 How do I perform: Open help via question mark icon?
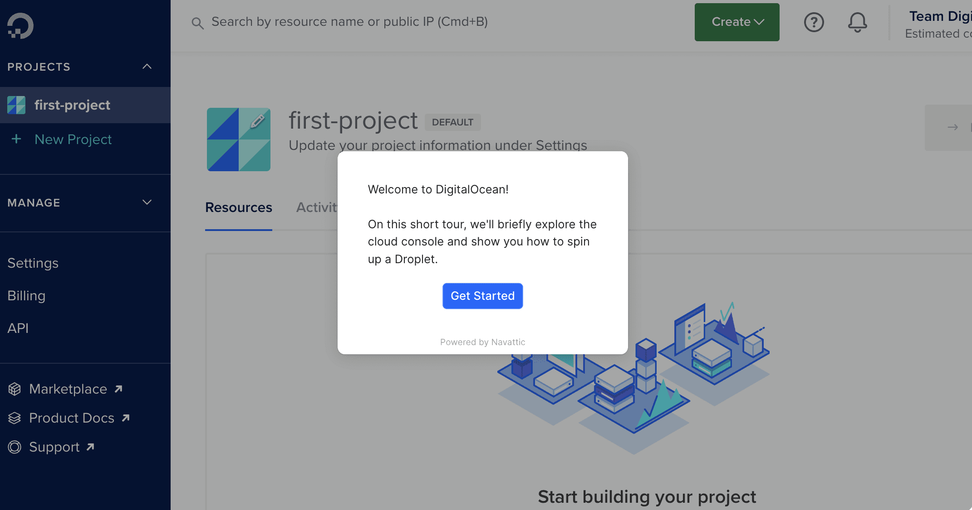coord(814,22)
